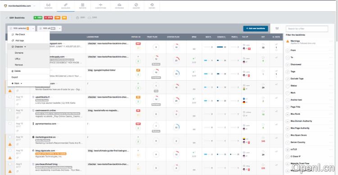The image size is (338, 175).
Task: Click the Add new backlinks button
Action: [256, 28]
